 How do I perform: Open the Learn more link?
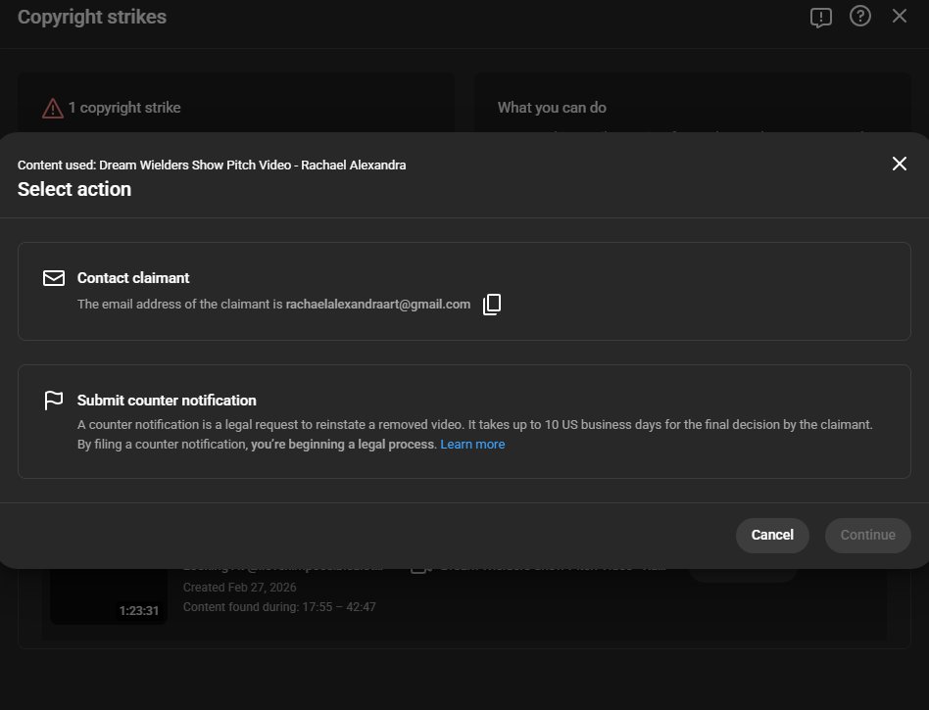point(472,445)
